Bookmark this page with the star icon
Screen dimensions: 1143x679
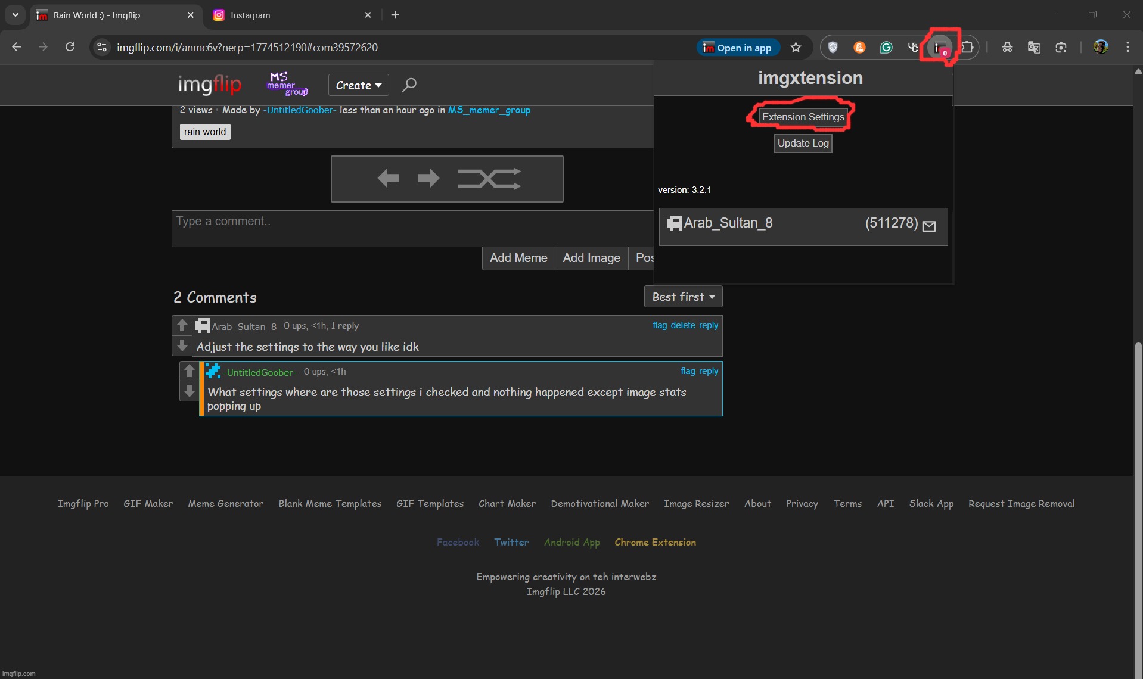point(796,48)
